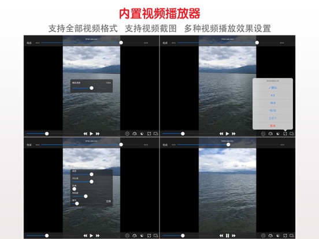319x239 pixels.
Task: Click the playback speed slider knob
Action: pyautogui.click(x=91, y=88)
